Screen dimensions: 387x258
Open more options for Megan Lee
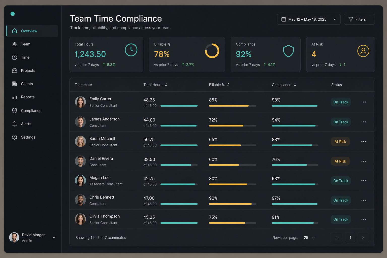click(364, 181)
